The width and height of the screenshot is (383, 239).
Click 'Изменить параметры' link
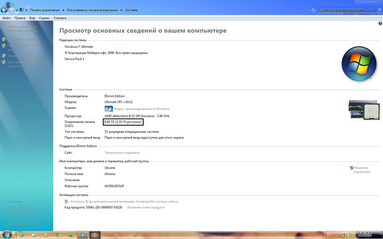point(362,170)
